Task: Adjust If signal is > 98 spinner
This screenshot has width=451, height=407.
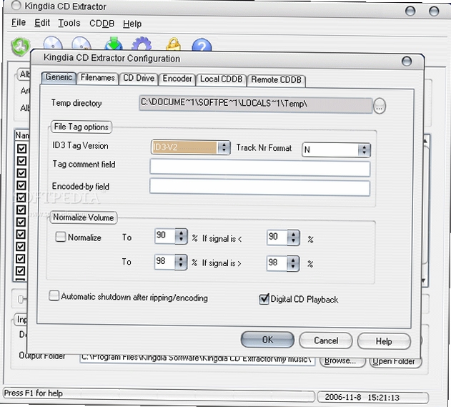Action: [x=293, y=263]
